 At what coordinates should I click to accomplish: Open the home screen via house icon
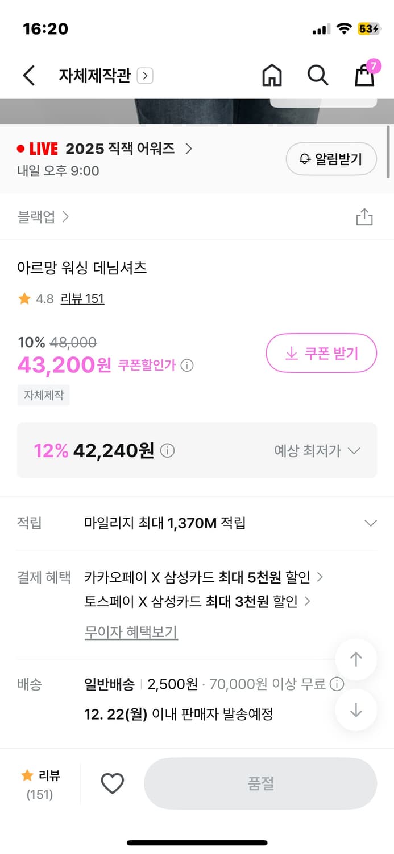(x=272, y=75)
